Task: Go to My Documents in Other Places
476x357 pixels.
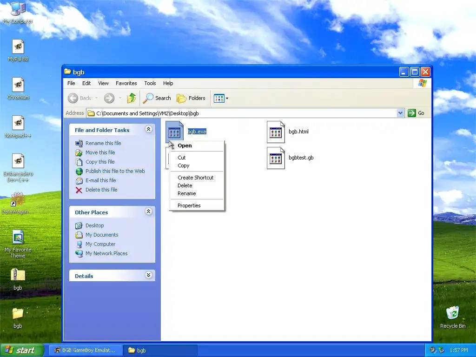Action: (102, 235)
